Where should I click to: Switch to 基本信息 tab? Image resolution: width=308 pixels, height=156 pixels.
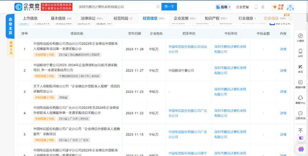pyautogui.click(x=61, y=18)
